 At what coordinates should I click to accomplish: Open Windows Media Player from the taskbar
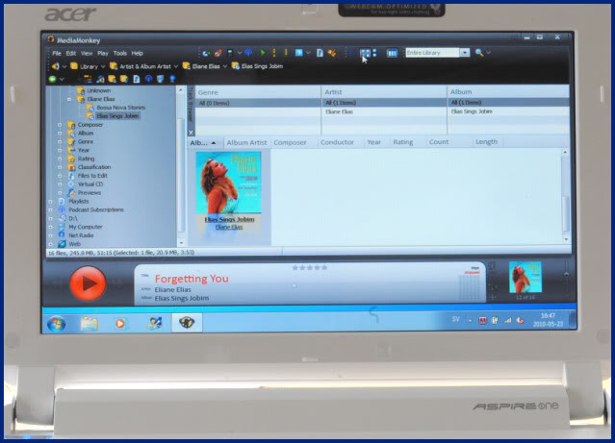point(120,324)
